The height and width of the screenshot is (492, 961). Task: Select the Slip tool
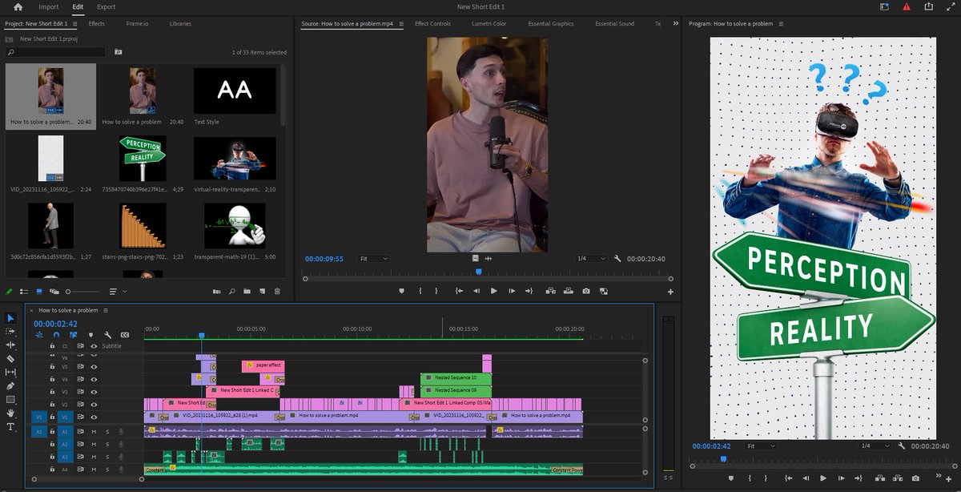click(10, 372)
